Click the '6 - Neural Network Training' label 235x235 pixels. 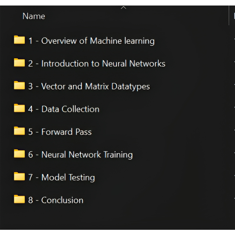(x=80, y=155)
